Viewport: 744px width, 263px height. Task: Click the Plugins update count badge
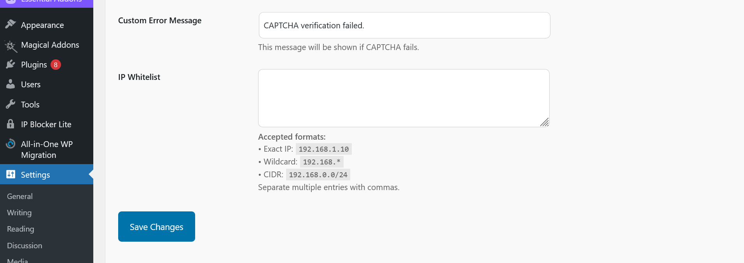click(56, 65)
